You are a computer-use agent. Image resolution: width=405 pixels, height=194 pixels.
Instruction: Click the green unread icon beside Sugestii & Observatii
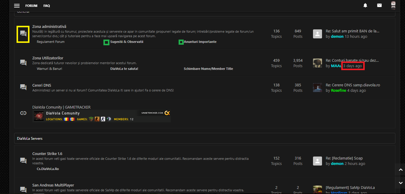(x=106, y=42)
